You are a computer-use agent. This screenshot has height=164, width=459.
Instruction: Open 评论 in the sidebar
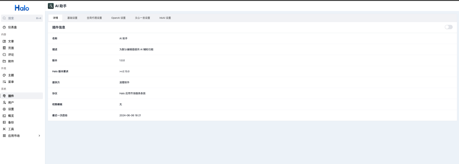click(x=22, y=55)
